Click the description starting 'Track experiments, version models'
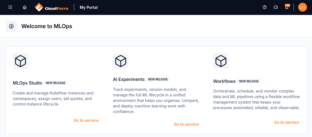Viewport: 312px width, 137px height. point(156,101)
